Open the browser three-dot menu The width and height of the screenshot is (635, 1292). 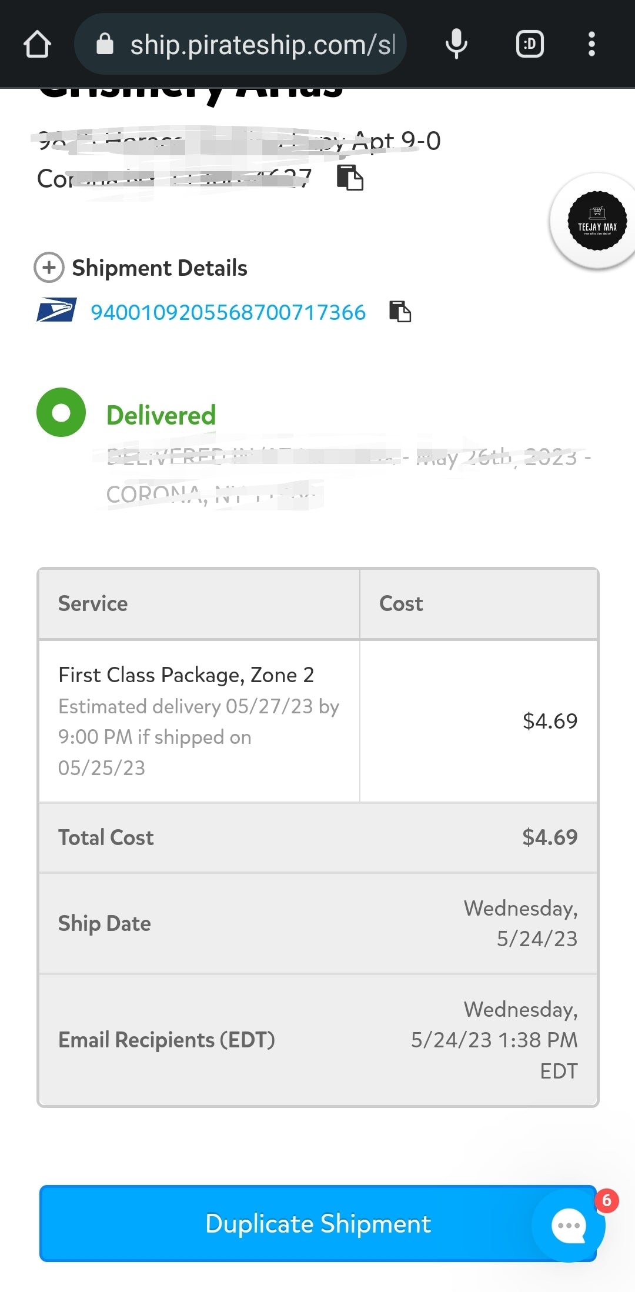coord(591,44)
